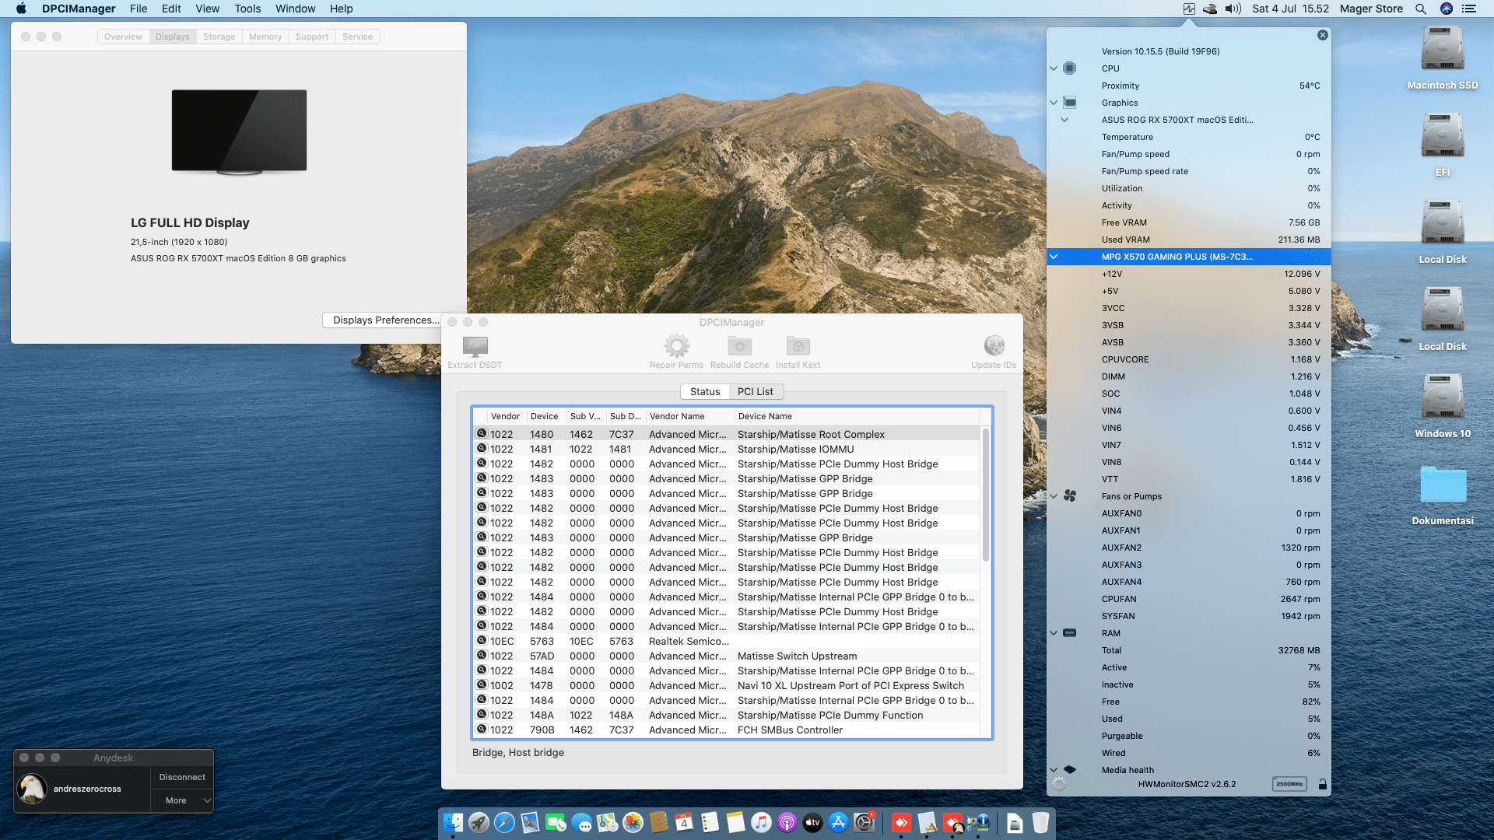Collapse the Fans or Pumps group
1494x840 pixels.
tap(1054, 496)
